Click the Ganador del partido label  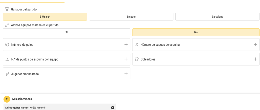click(x=24, y=9)
